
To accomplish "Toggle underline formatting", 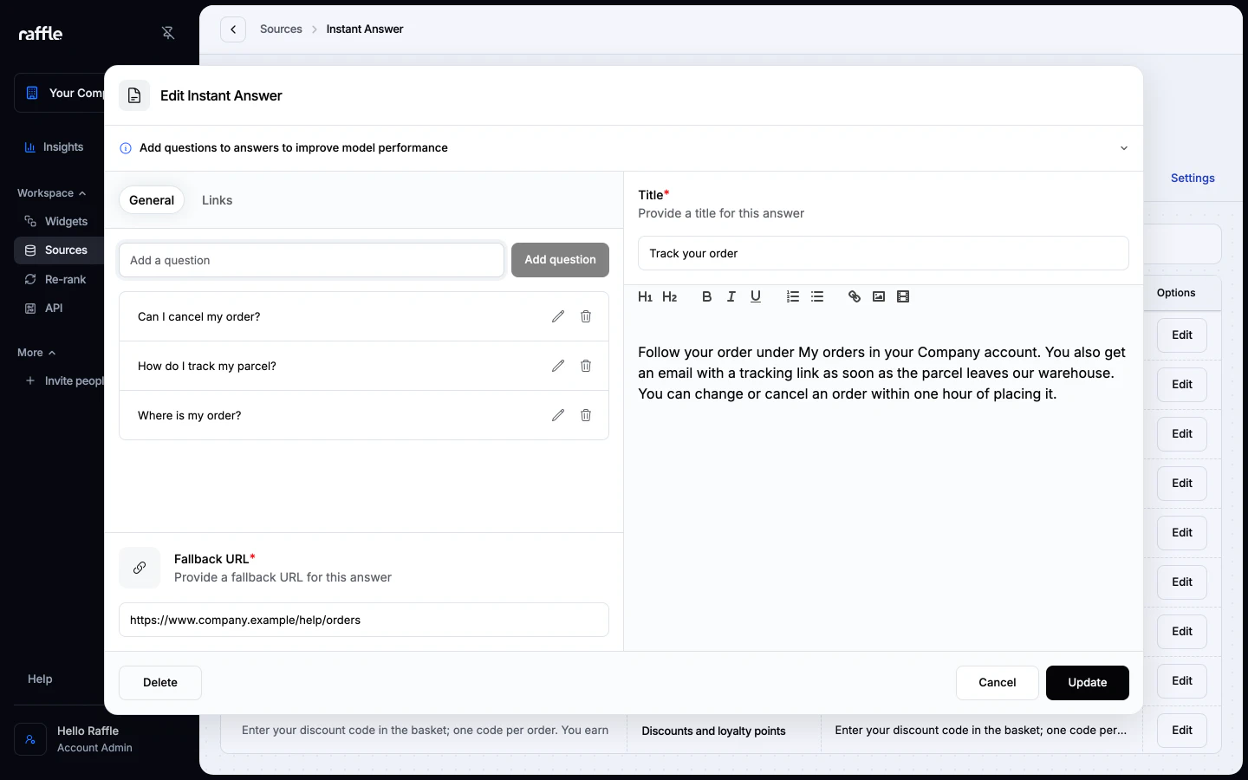I will click(x=756, y=296).
